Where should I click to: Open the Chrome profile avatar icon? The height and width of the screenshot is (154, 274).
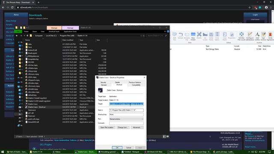266,8
